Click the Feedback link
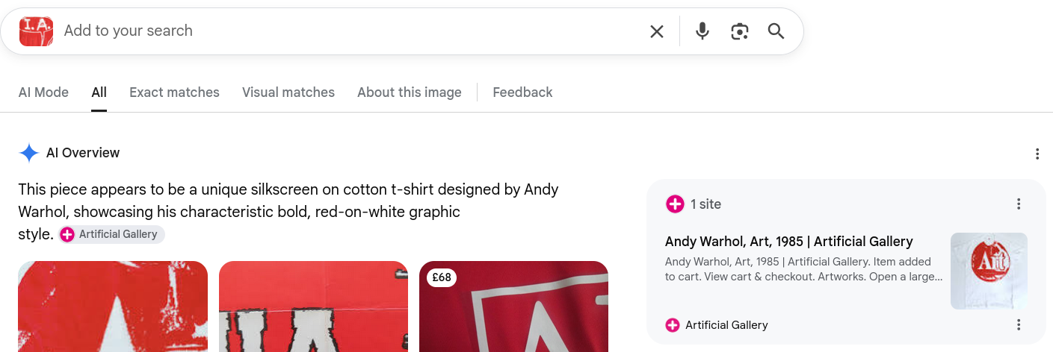This screenshot has height=352, width=1053. click(x=522, y=92)
